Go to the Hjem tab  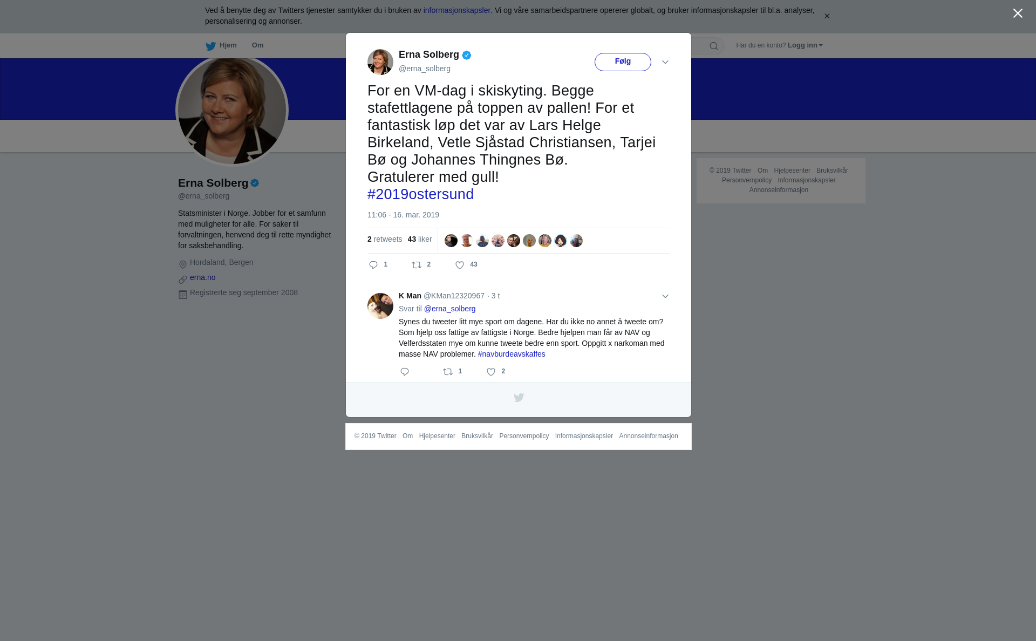[221, 46]
